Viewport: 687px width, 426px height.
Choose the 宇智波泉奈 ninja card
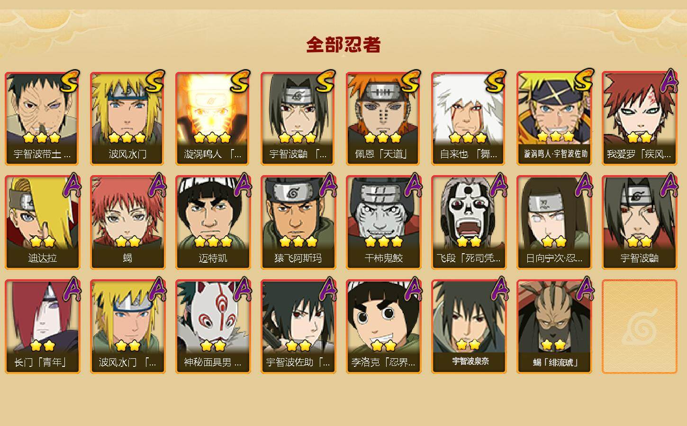[x=469, y=327]
